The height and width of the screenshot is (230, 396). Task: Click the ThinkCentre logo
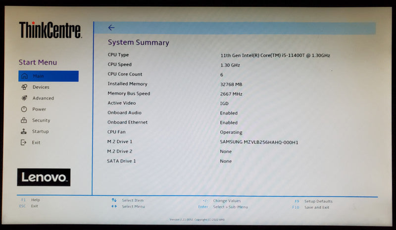click(50, 30)
